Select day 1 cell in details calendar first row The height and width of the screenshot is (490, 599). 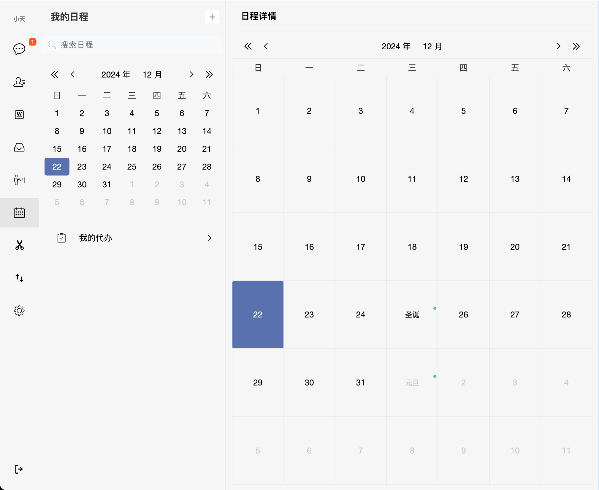point(258,111)
